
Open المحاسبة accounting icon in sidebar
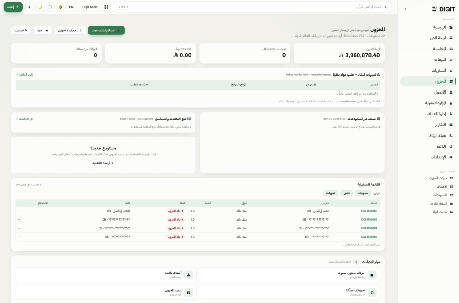tap(451, 49)
